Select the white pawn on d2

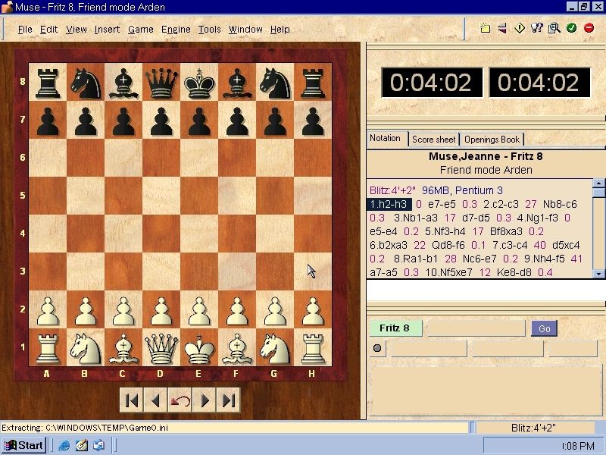(x=161, y=310)
